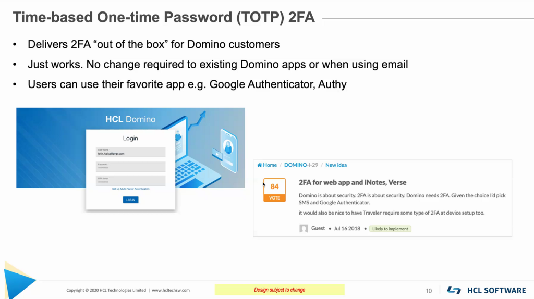534x299 pixels.
Task: Go to DOMINO-I-29 breadcrumb link
Action: click(x=301, y=165)
